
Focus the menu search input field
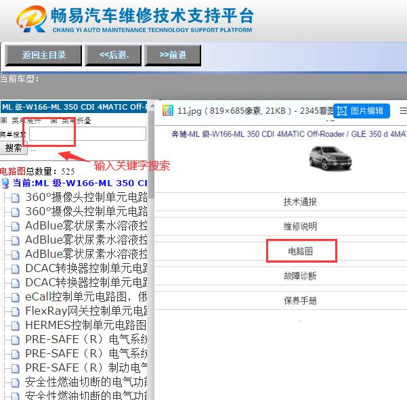87,133
